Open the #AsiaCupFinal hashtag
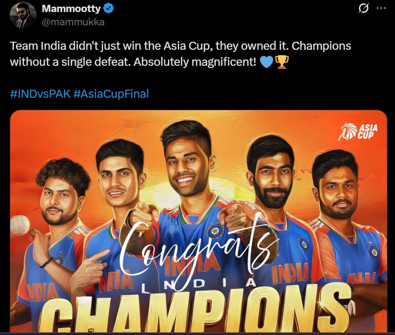Image resolution: width=395 pixels, height=335 pixels. pos(111,94)
